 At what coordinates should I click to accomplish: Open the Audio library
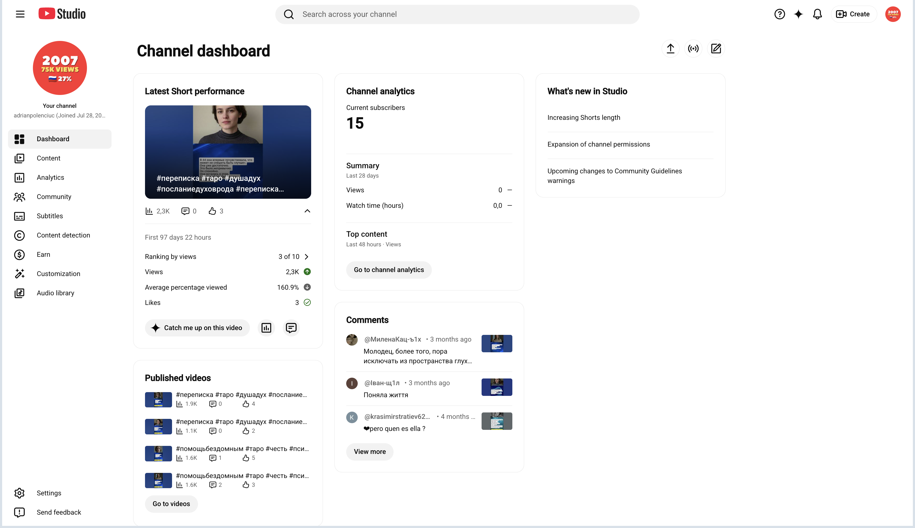60,293
